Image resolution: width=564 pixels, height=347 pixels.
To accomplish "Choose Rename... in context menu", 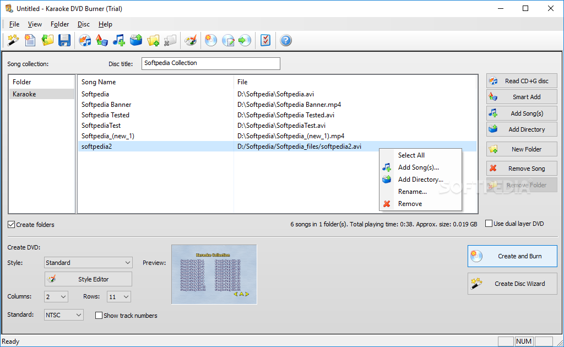I will click(420, 192).
